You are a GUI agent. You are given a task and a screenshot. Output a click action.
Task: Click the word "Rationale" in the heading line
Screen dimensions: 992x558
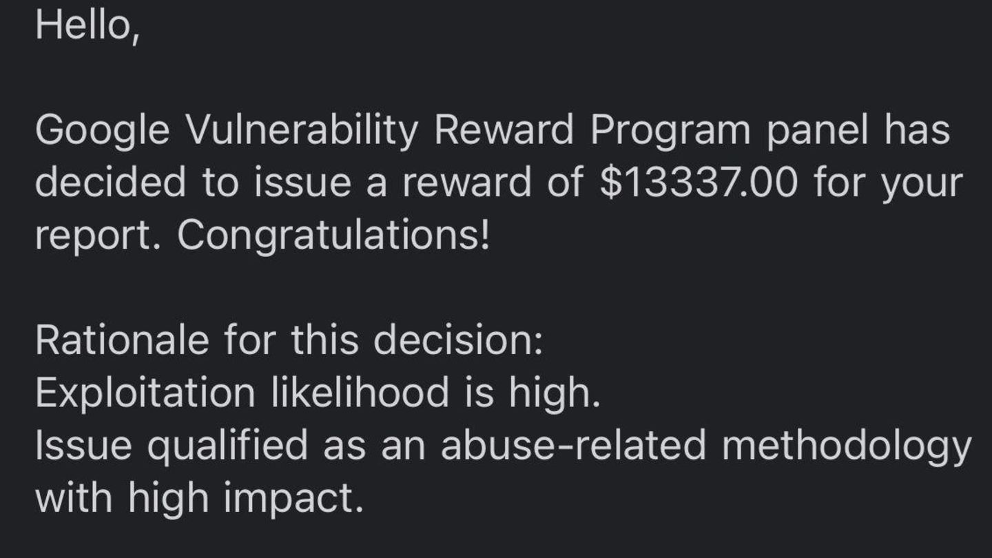(x=122, y=340)
